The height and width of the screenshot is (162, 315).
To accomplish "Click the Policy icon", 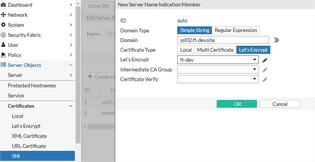I will click(x=3, y=55).
